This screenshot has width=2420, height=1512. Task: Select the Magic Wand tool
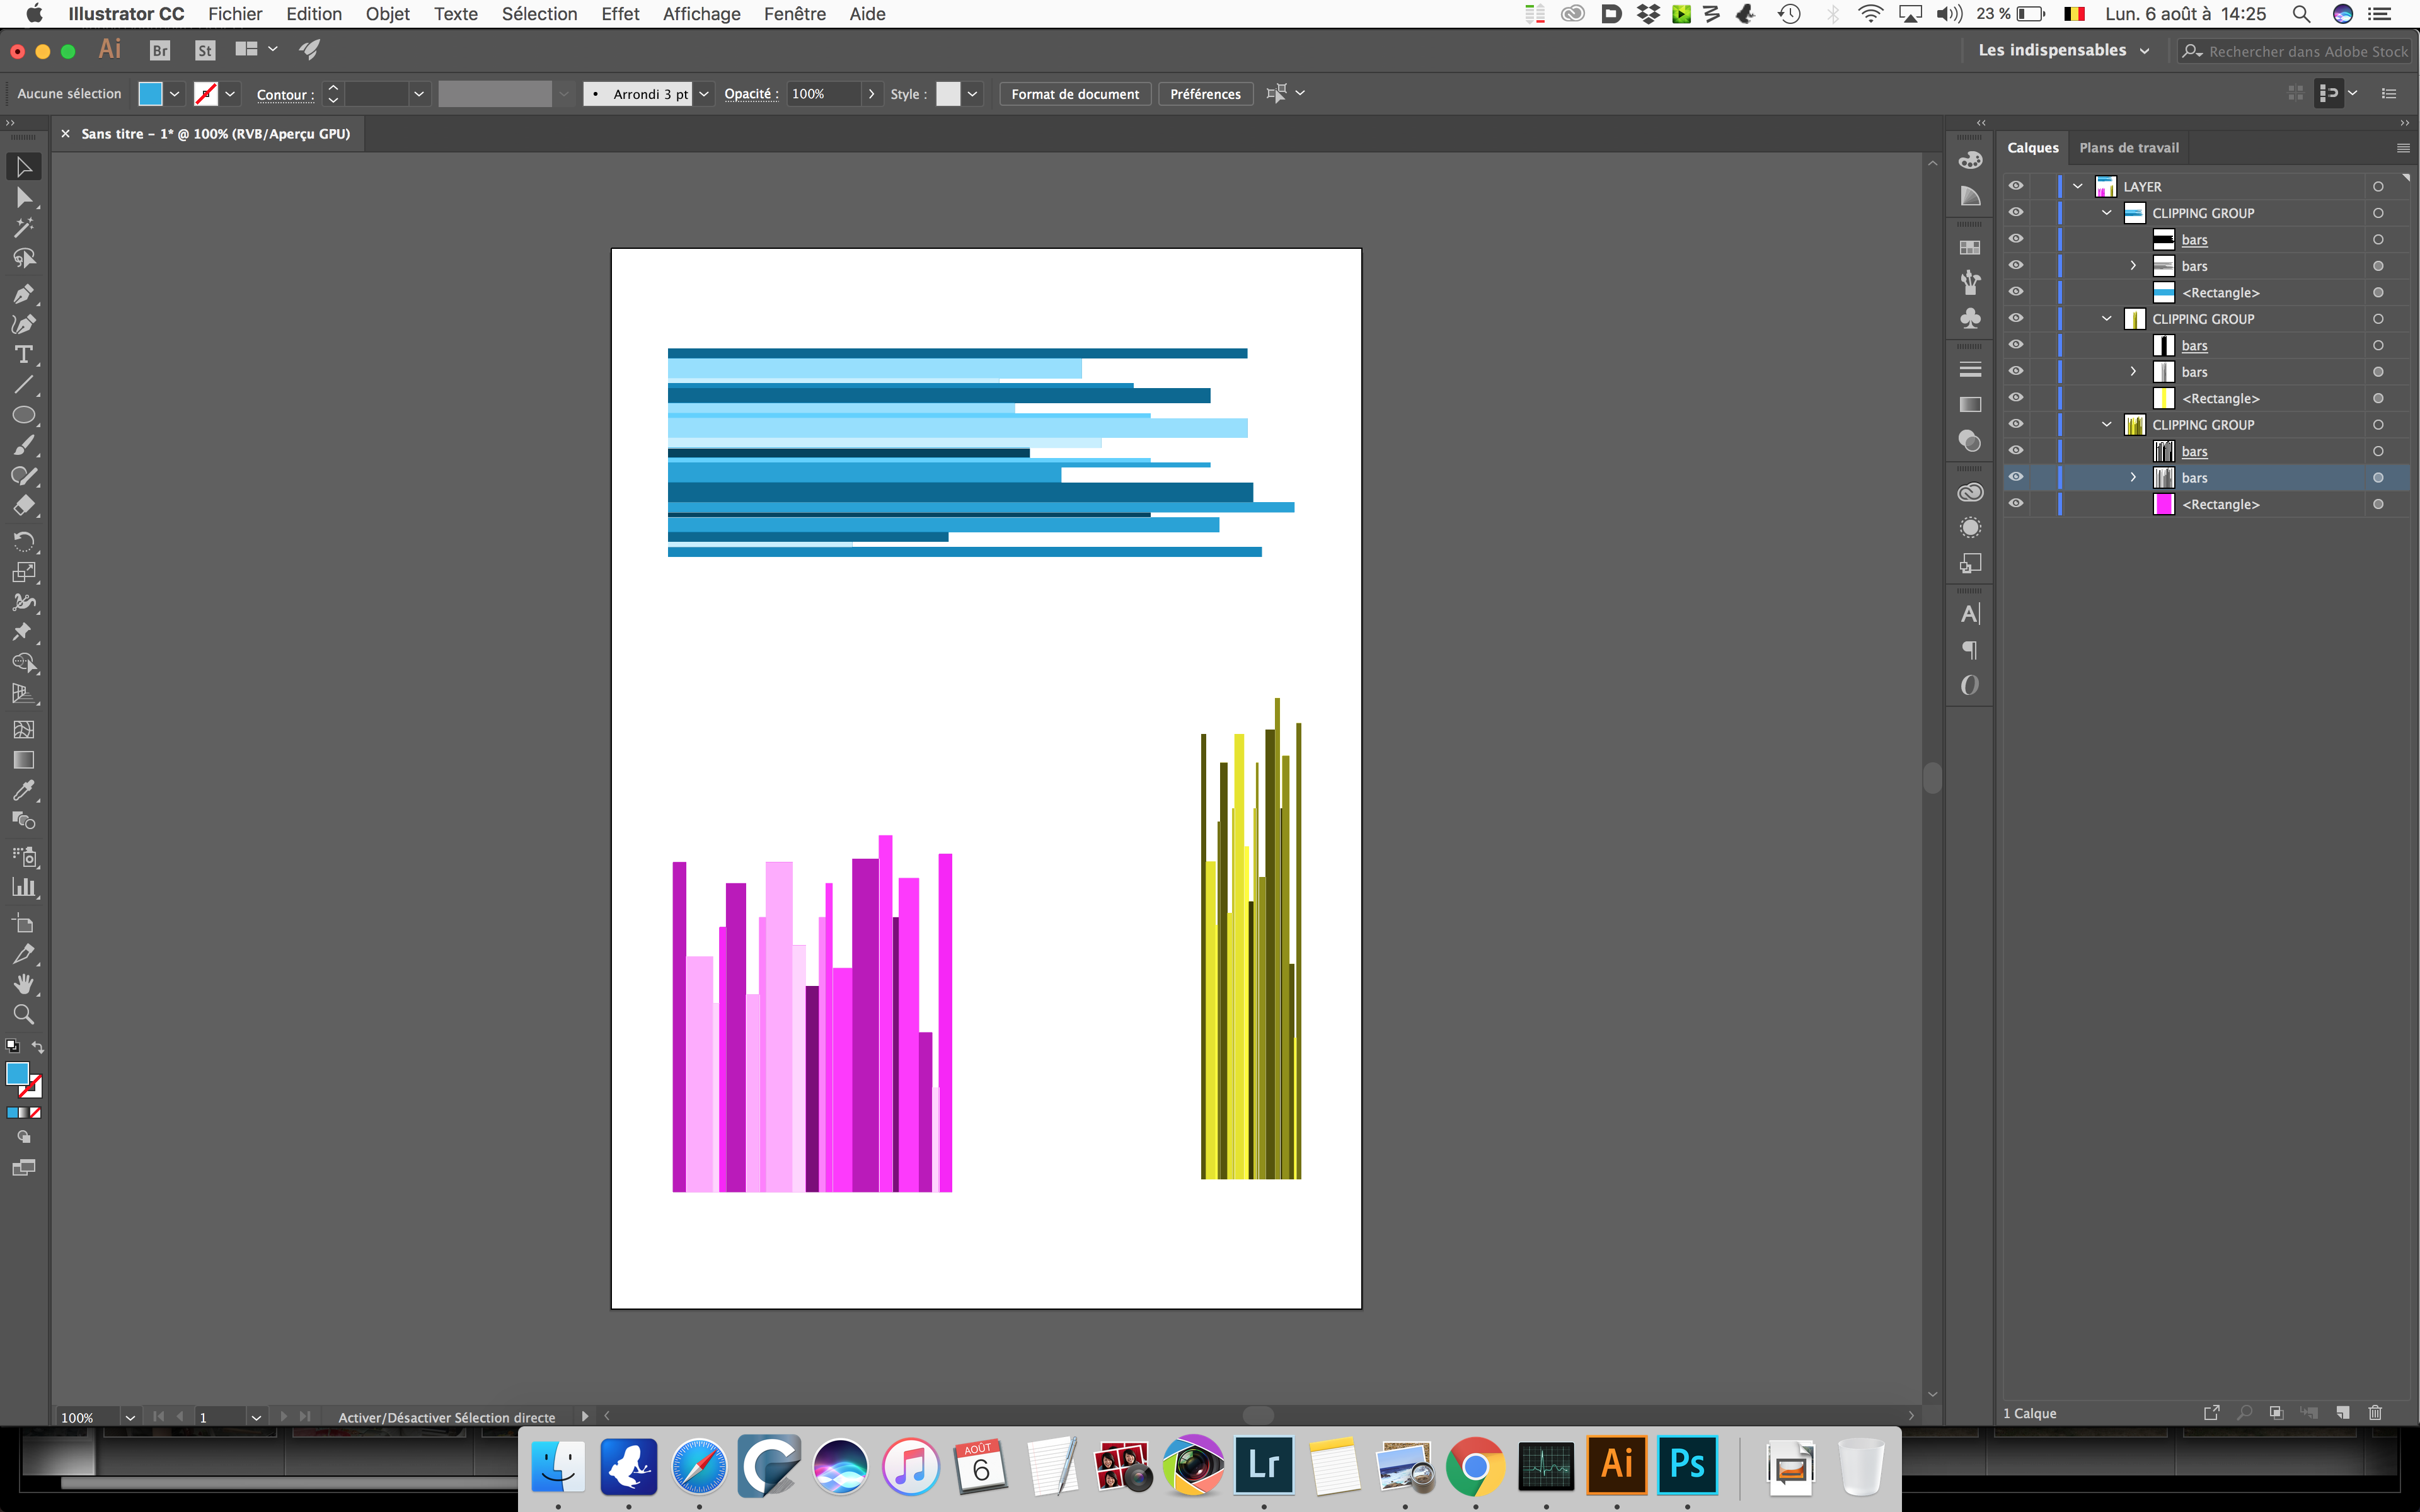[23, 228]
